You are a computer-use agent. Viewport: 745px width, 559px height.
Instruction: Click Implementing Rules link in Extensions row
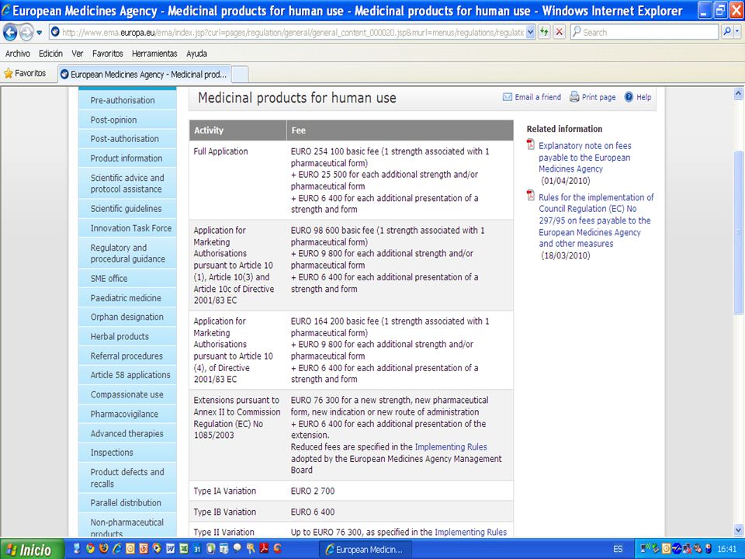(x=451, y=447)
